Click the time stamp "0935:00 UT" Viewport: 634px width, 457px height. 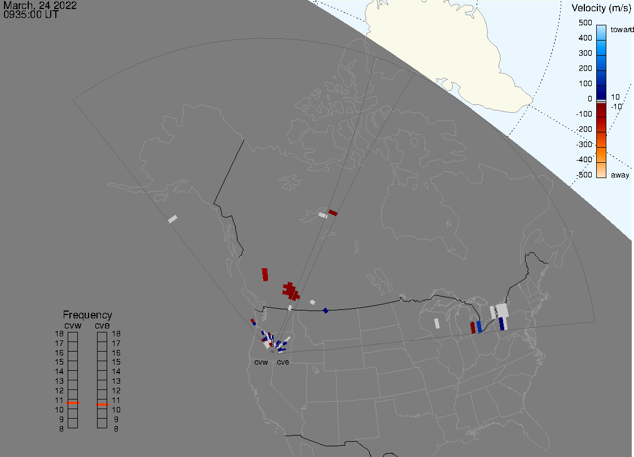30,15
